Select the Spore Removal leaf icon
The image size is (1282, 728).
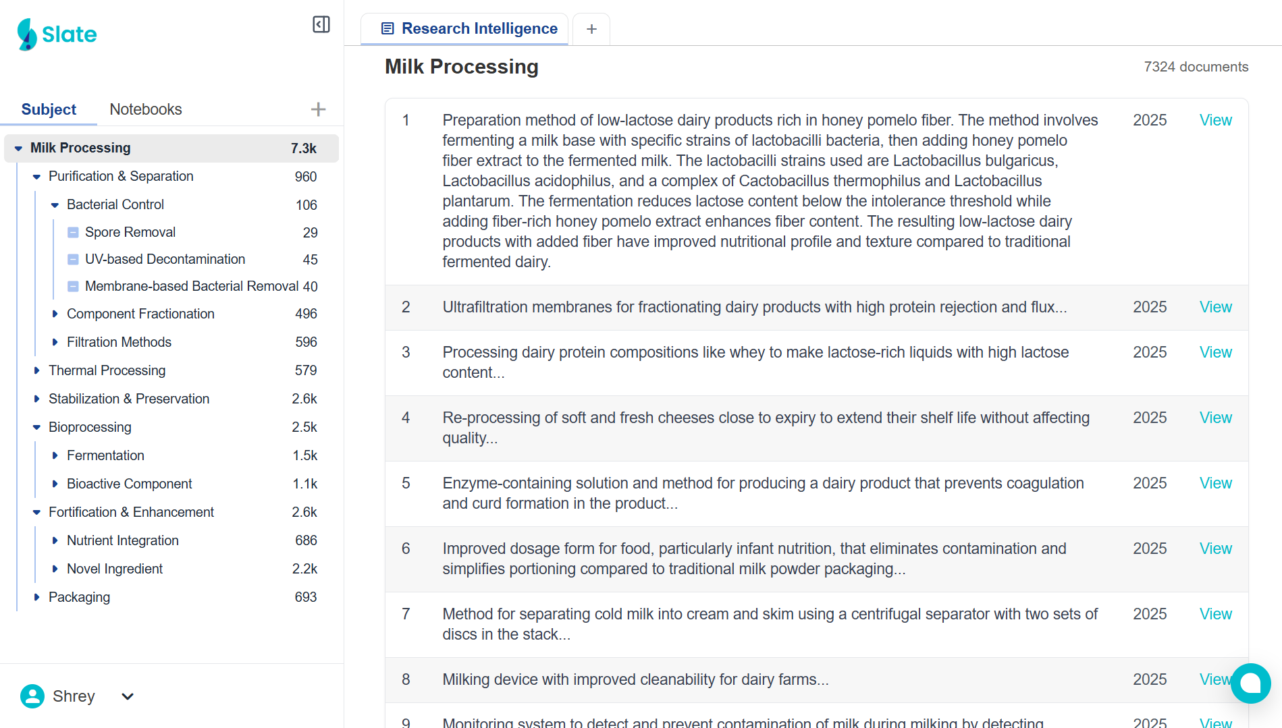click(74, 233)
